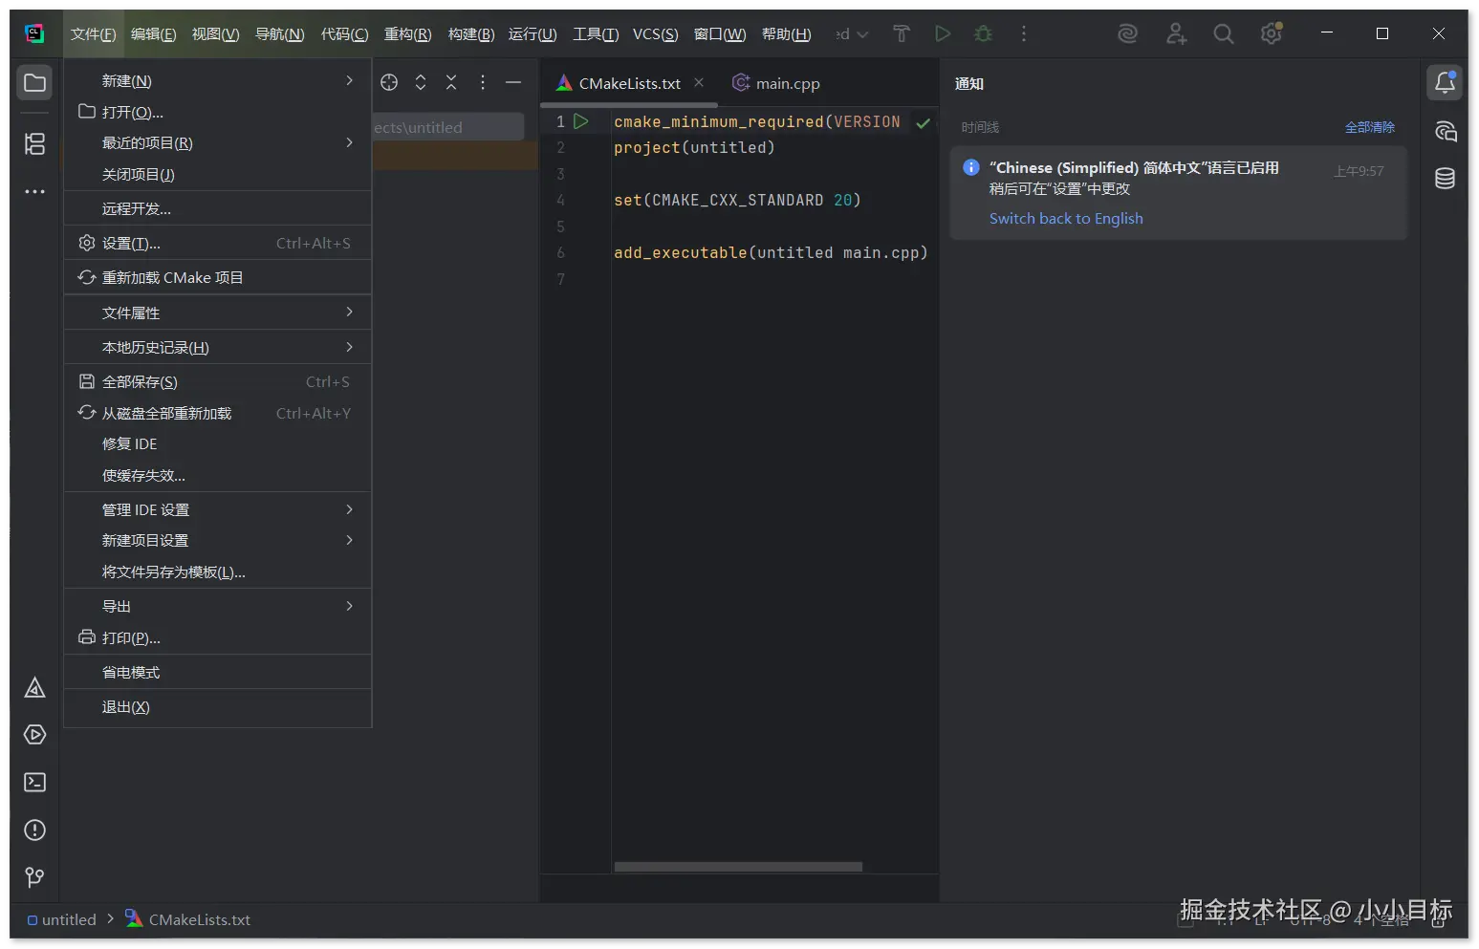Image resolution: width=1479 pixels, height=949 pixels.
Task: Toggle the Project folder tool window
Action: pos(35,83)
